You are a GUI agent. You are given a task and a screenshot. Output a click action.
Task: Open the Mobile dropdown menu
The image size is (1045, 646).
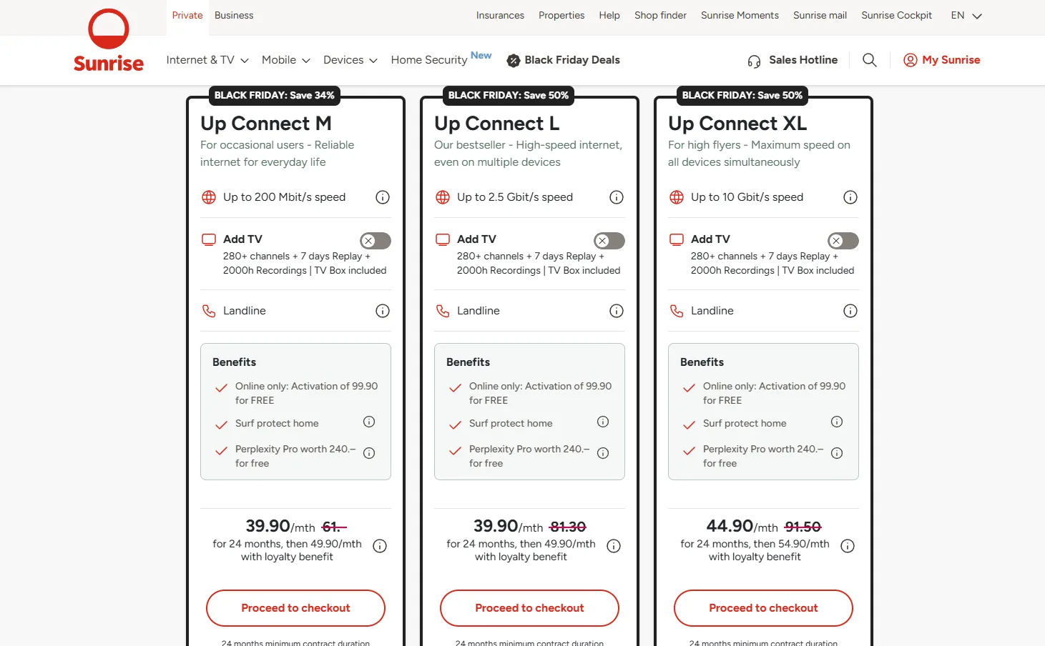285,60
